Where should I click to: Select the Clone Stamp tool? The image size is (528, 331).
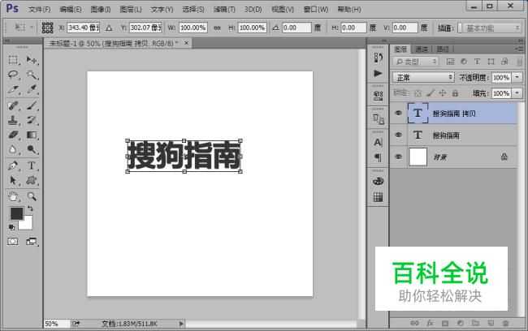point(13,120)
